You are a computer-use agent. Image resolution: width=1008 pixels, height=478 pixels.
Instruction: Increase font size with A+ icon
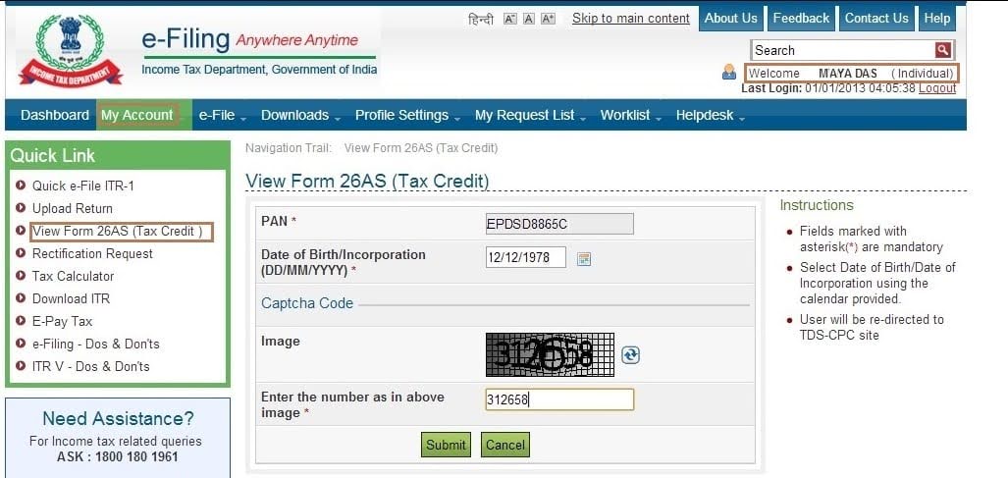pyautogui.click(x=549, y=19)
